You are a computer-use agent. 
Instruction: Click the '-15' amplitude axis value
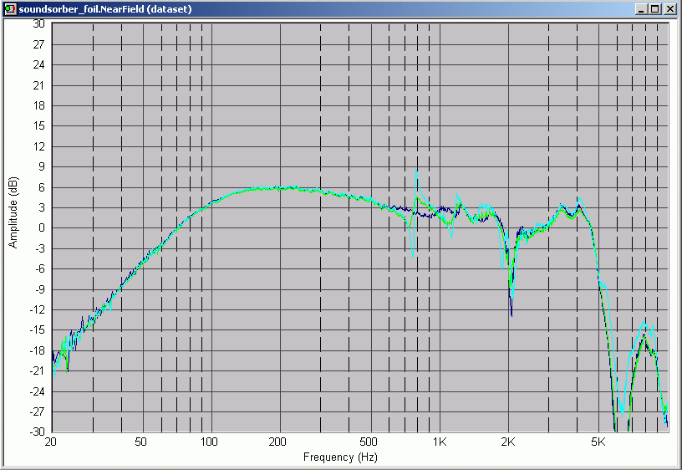(37, 330)
